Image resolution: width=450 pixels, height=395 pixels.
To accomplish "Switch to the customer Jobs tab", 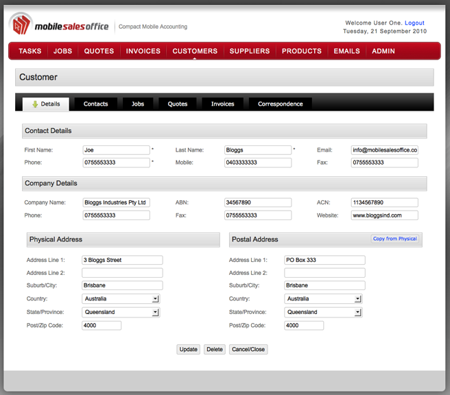I will [138, 104].
